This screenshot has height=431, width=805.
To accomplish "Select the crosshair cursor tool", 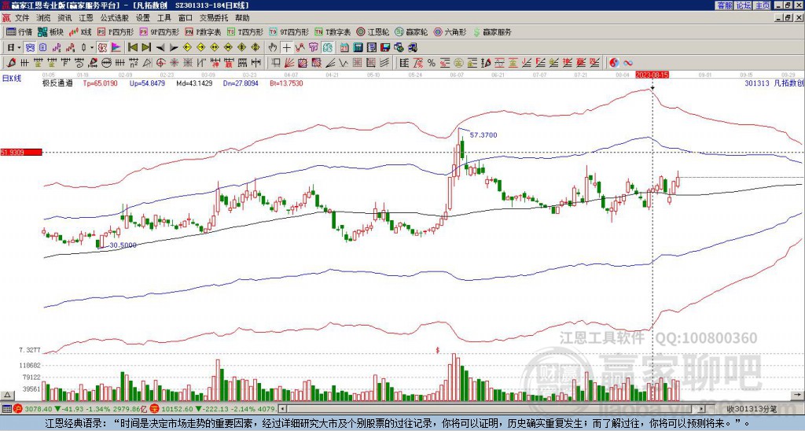I will tap(286, 47).
